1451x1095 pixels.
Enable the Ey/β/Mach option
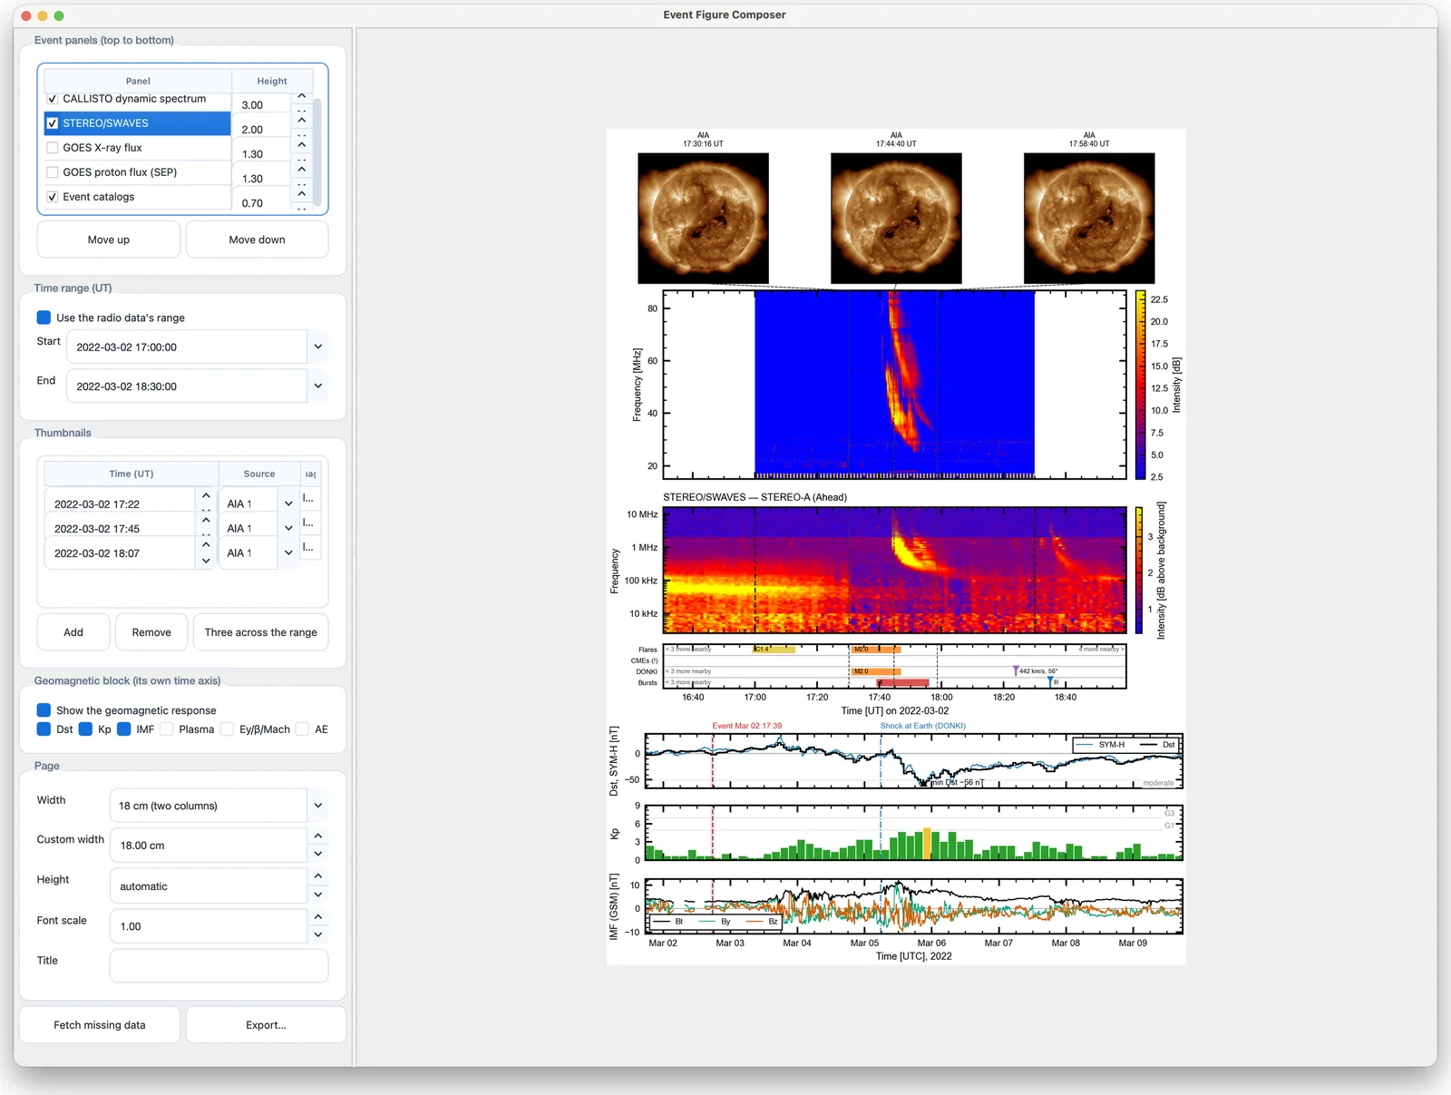[x=228, y=729]
